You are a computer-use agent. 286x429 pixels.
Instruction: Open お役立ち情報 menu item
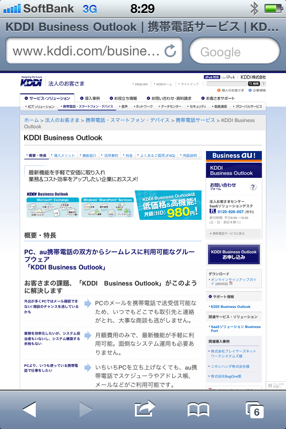(x=123, y=98)
